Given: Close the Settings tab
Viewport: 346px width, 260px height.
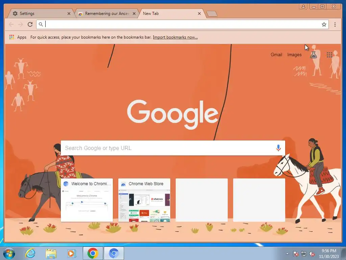Looking at the screenshot, I should pos(69,14).
